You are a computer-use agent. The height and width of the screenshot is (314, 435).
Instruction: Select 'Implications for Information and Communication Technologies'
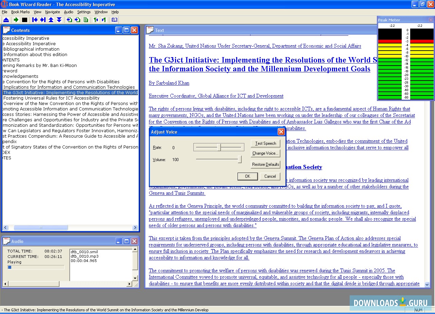click(69, 87)
